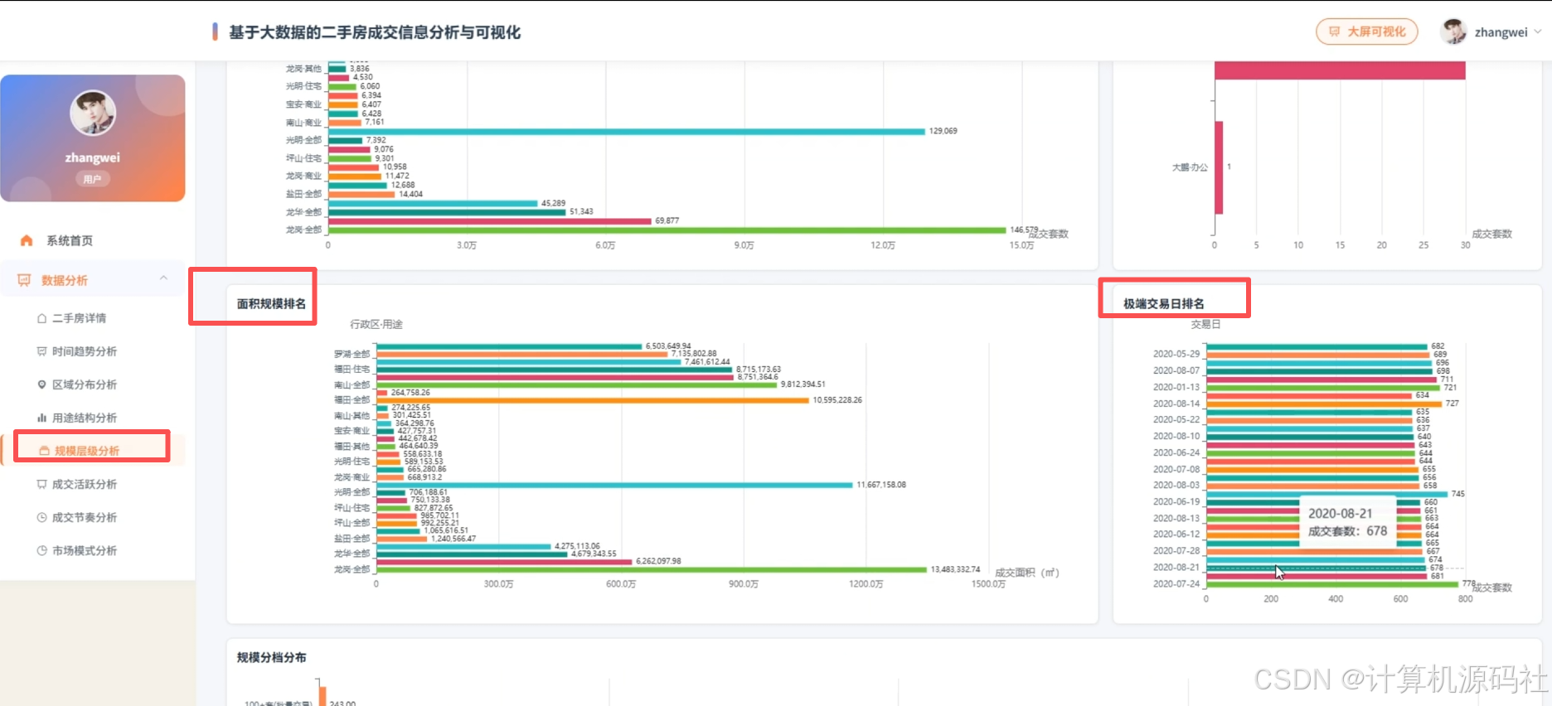
Task: Open the zhangwei account dropdown arrow
Action: pos(1537,32)
